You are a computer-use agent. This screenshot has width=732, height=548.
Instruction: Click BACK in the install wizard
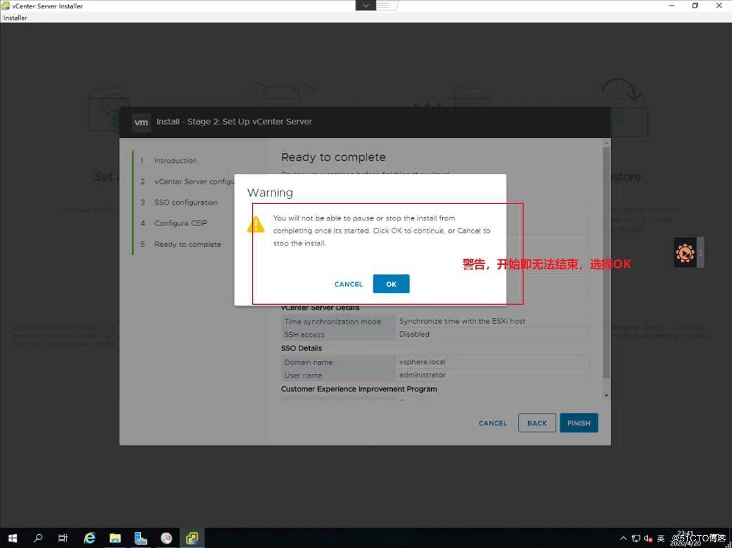click(537, 423)
